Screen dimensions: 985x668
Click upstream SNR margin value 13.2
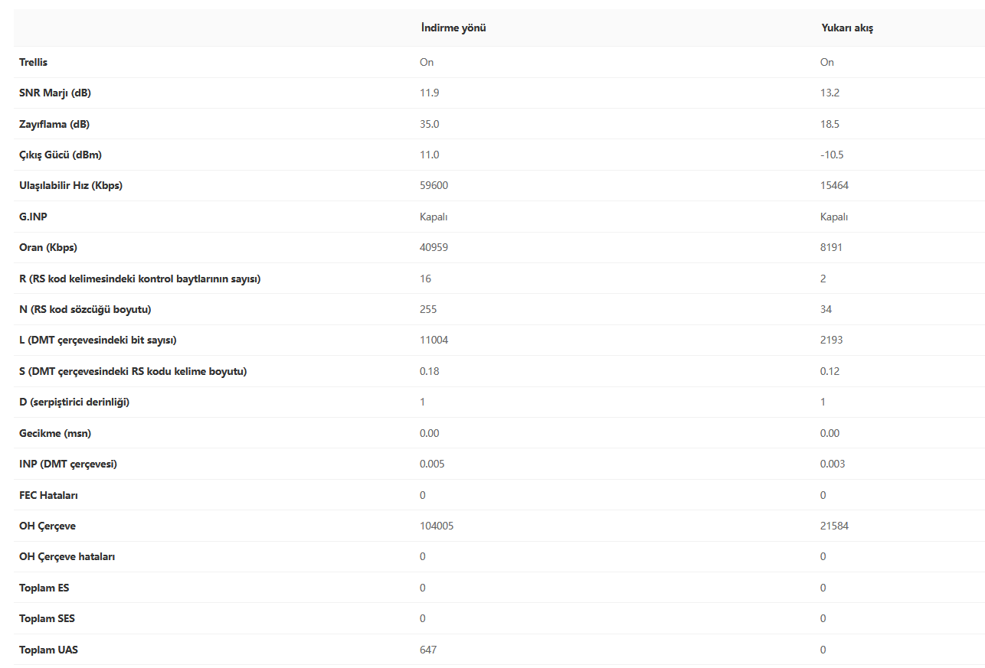pyautogui.click(x=830, y=93)
